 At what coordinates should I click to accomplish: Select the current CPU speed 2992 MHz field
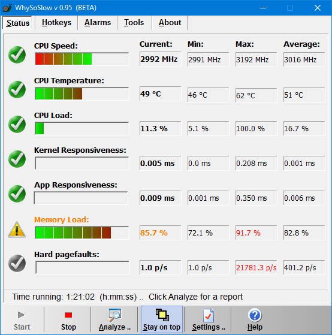(x=160, y=59)
